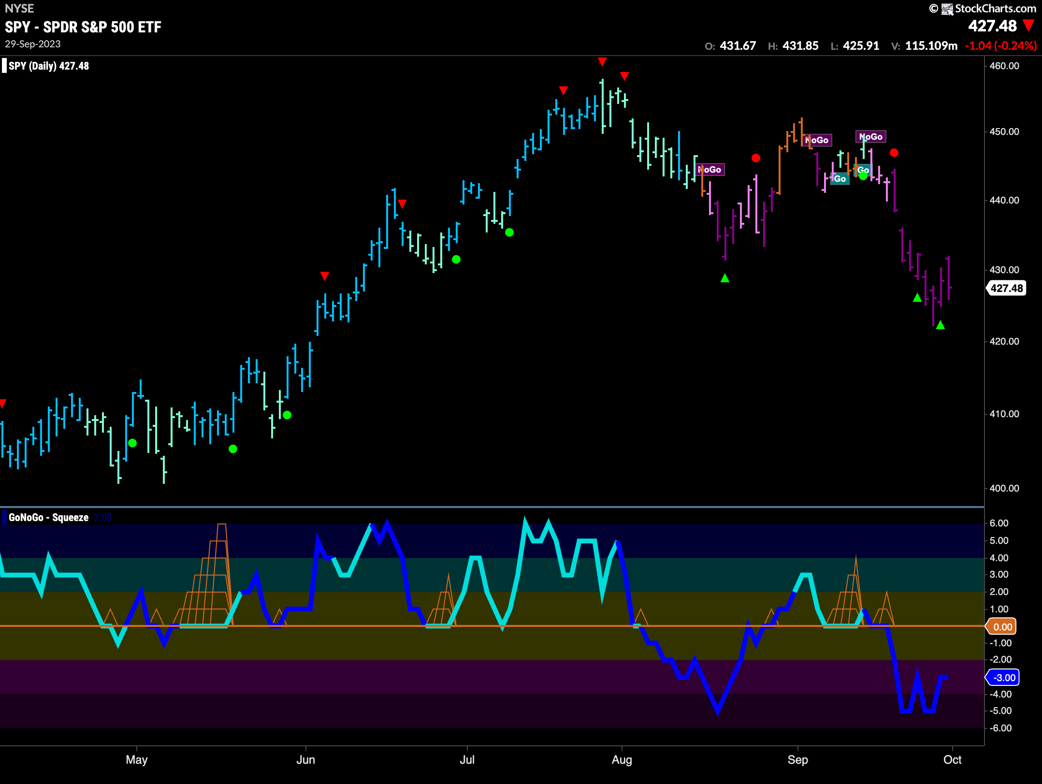Click the Go tag beside the green dot
The width and height of the screenshot is (1042, 784).
coord(864,170)
